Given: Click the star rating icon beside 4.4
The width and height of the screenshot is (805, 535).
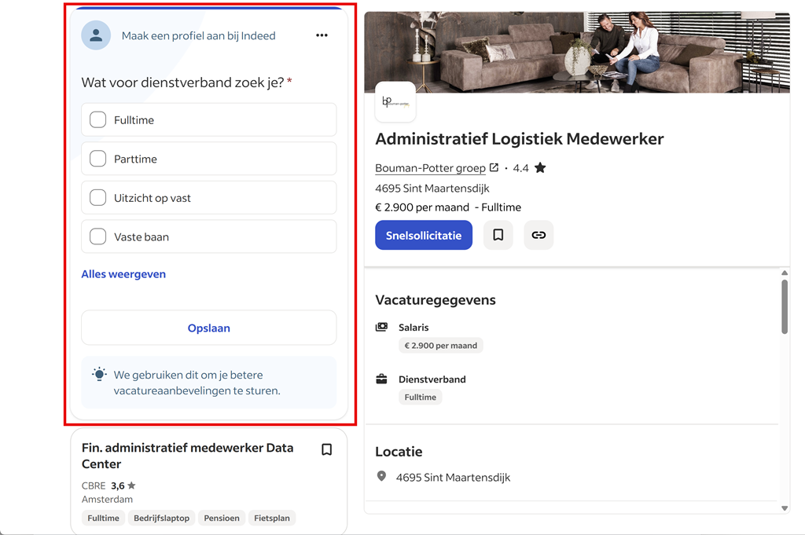Looking at the screenshot, I should point(540,167).
